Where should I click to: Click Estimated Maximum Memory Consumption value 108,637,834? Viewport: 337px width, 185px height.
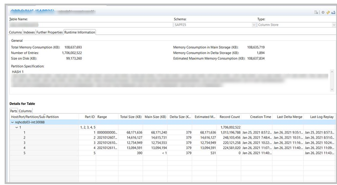coord(256,58)
